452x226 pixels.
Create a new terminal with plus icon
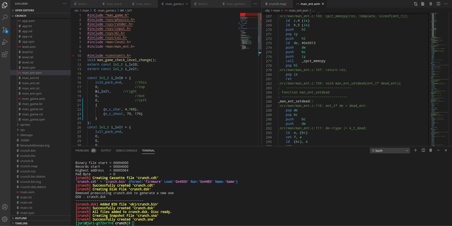coord(415,150)
